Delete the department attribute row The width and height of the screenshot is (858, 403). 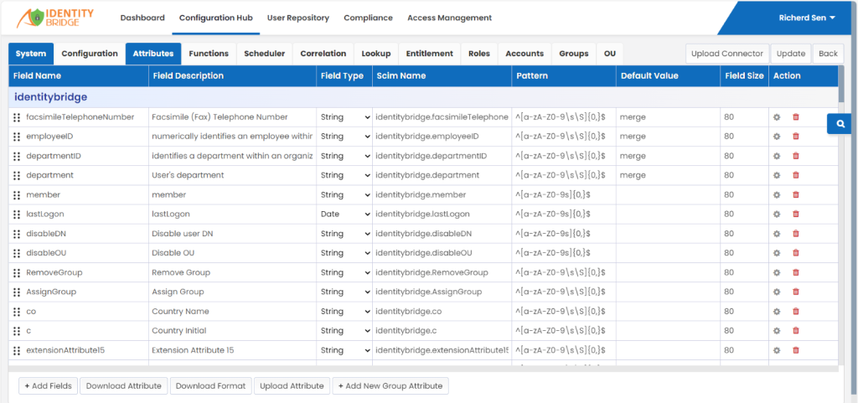(x=796, y=175)
